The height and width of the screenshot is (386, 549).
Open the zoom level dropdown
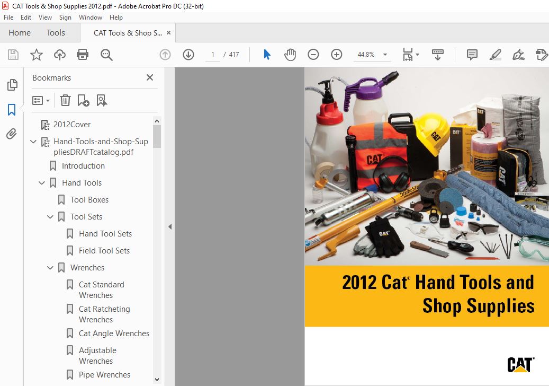pos(385,55)
